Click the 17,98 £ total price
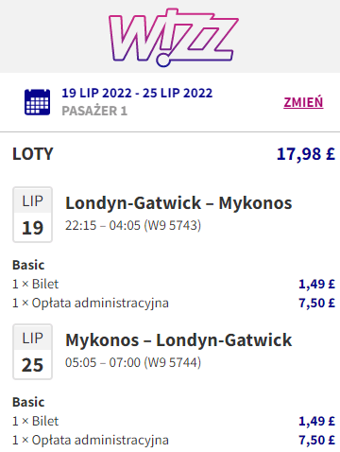340x452 pixels. coord(306,154)
